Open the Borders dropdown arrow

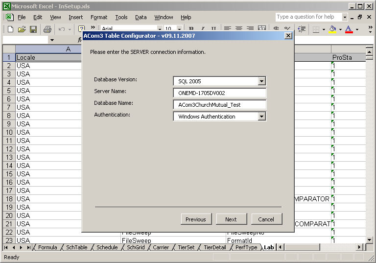tap(324, 29)
